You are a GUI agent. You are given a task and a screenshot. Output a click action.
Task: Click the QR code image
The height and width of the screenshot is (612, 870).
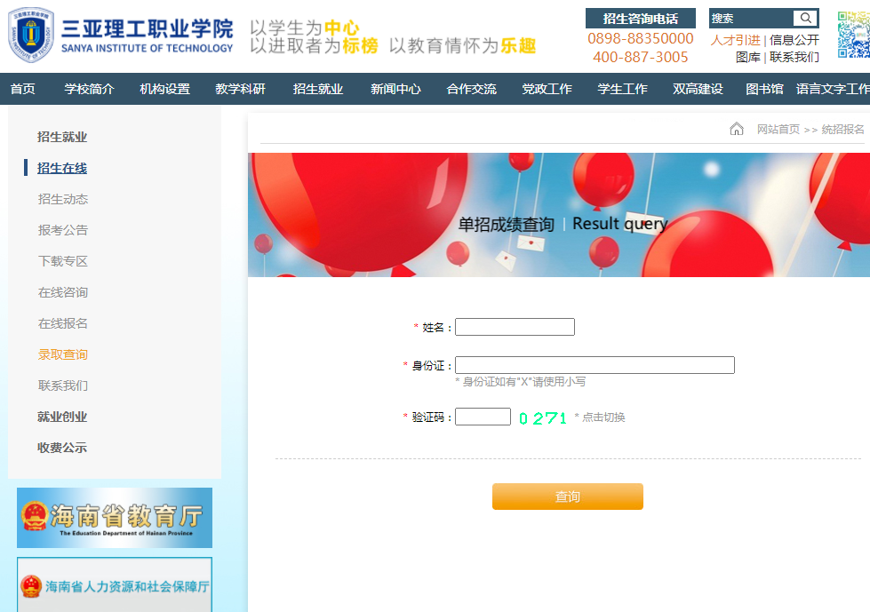854,35
